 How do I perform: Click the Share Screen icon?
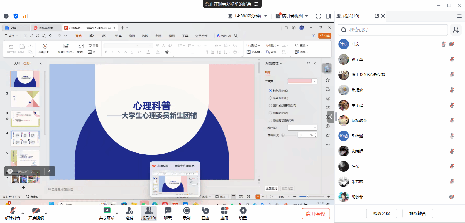[107, 211]
